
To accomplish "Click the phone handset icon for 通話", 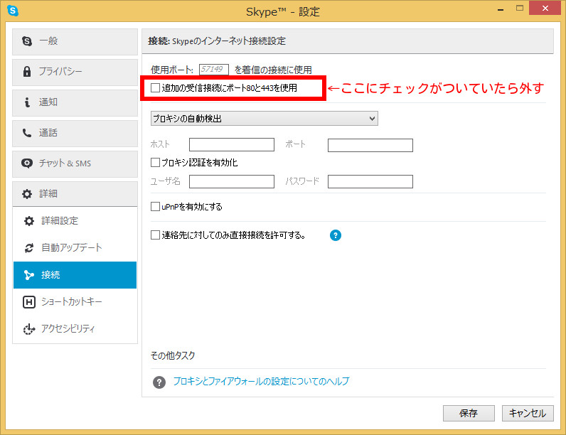I will tap(27, 133).
